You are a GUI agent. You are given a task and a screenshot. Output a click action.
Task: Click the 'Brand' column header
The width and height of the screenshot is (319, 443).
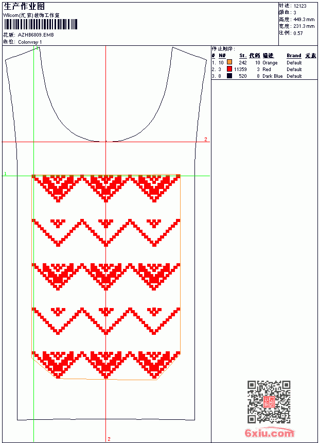(x=294, y=56)
